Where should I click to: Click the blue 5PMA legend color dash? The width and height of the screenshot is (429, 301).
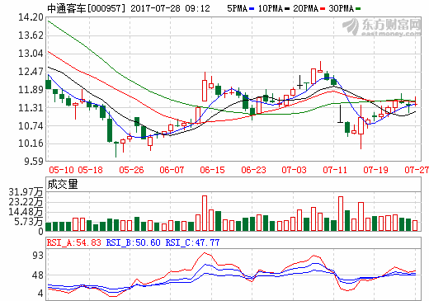click(x=252, y=9)
